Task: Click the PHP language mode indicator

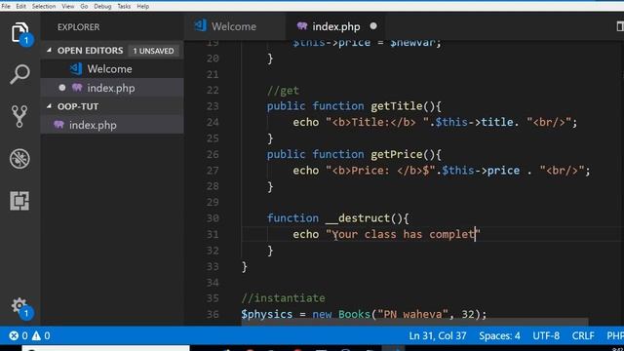Action: [x=615, y=335]
